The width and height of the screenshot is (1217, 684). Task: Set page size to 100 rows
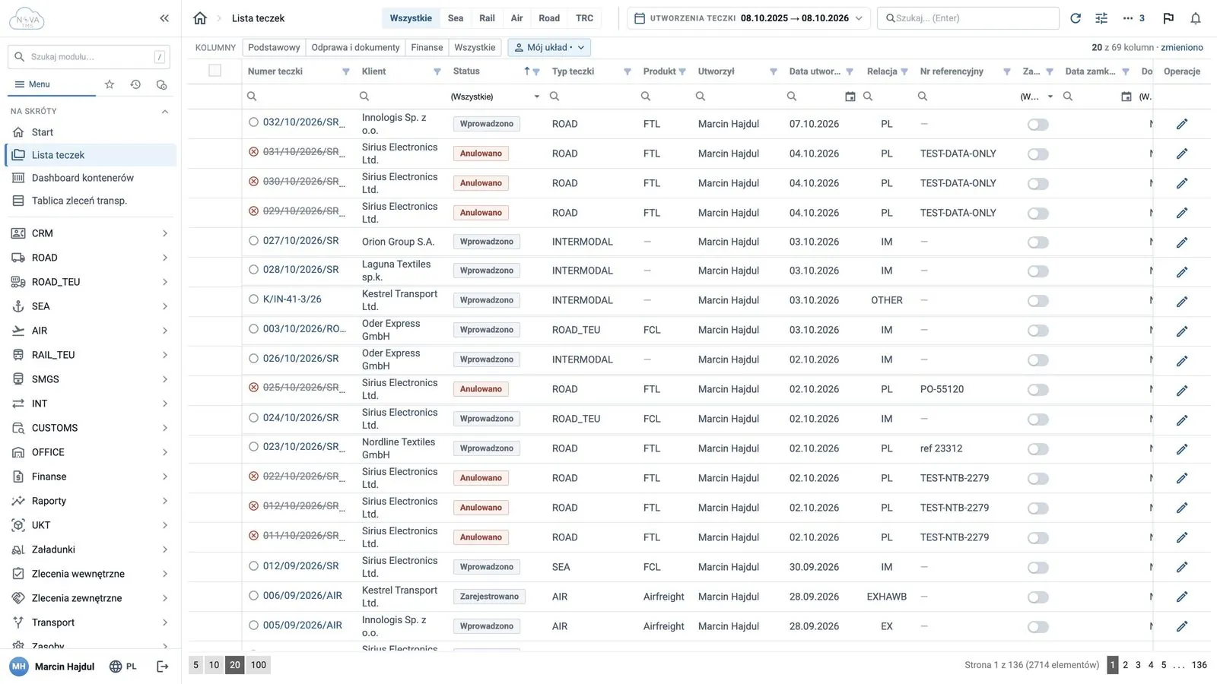click(x=259, y=665)
